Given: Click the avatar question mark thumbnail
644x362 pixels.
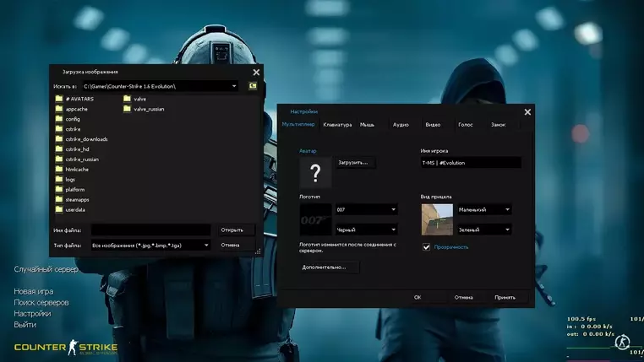Looking at the screenshot, I should 315,172.
